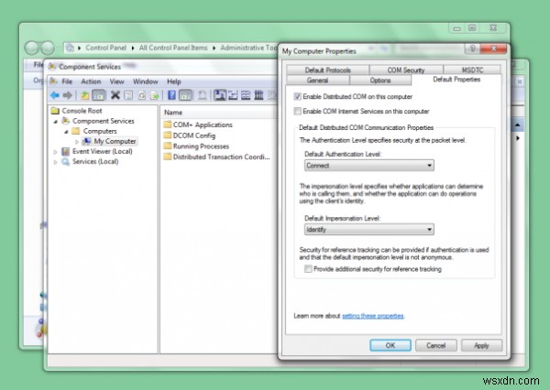Click the Running Processes folder icon
This screenshot has height=390, width=550.
(168, 146)
